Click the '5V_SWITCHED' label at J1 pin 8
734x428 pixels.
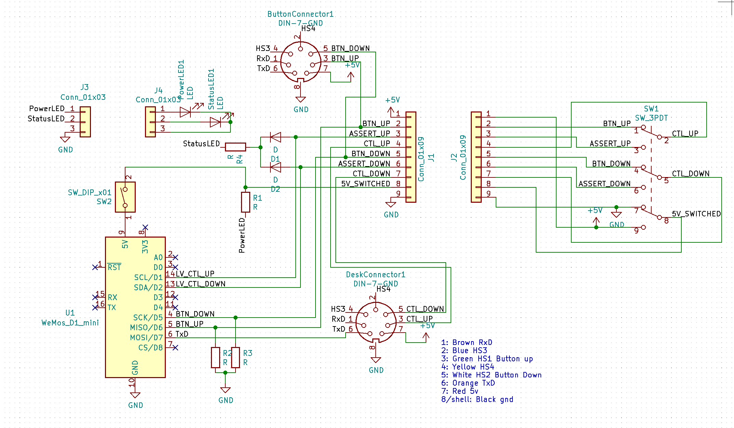365,184
